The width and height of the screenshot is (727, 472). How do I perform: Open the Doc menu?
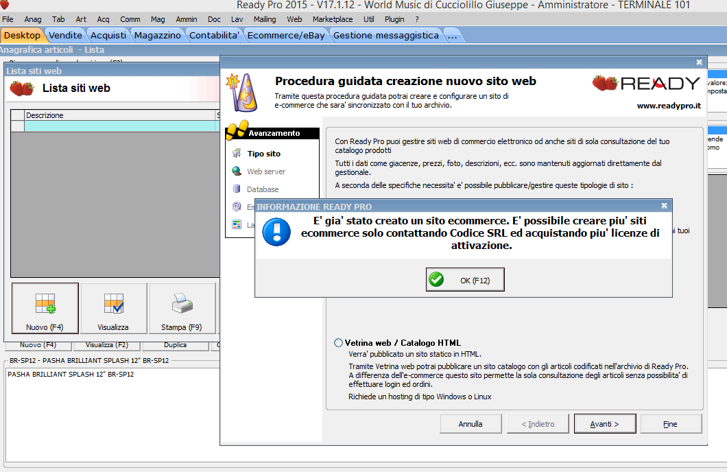click(x=214, y=19)
